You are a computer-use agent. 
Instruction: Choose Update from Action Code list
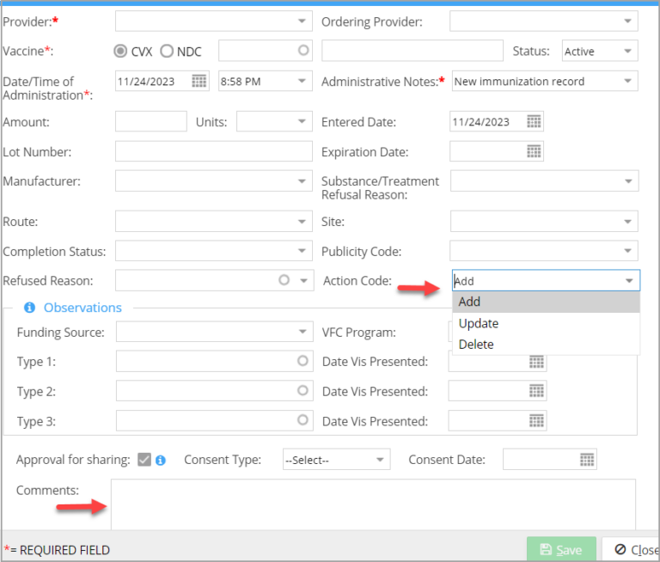click(x=479, y=323)
